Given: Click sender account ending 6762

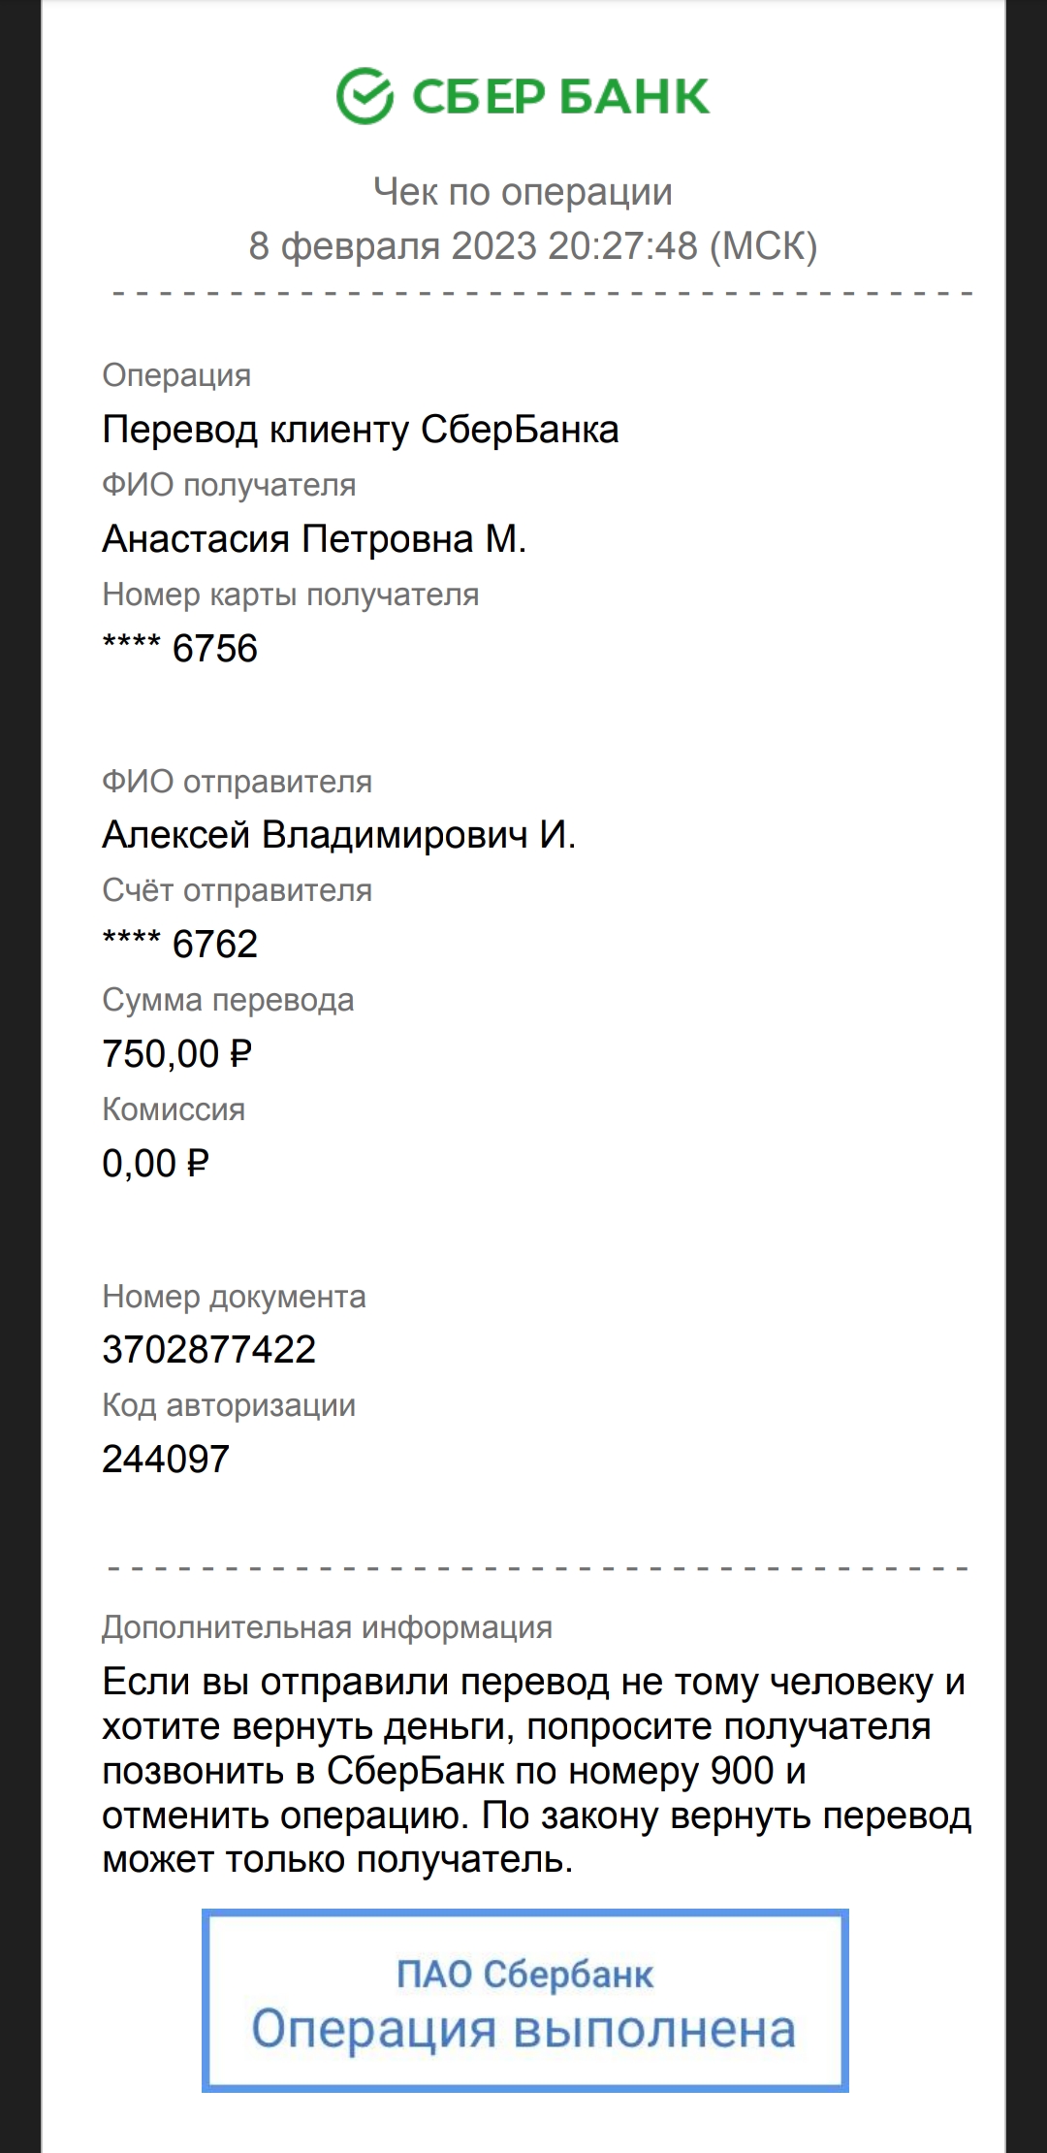Looking at the screenshot, I should [x=180, y=945].
